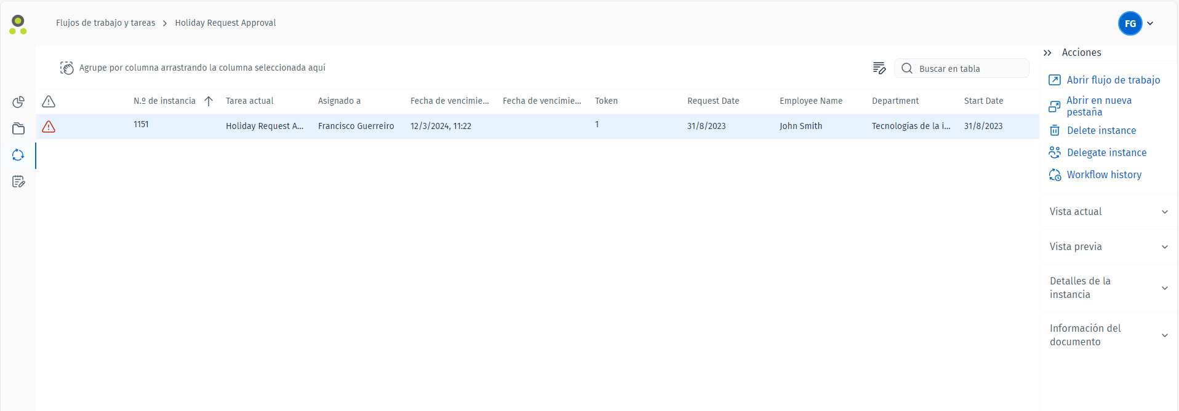
Task: Click the warning column header icon
Action: click(49, 101)
